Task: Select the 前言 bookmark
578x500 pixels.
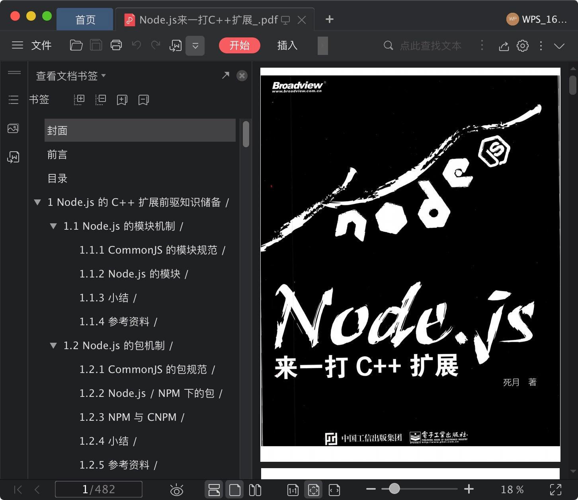Action: [x=57, y=154]
